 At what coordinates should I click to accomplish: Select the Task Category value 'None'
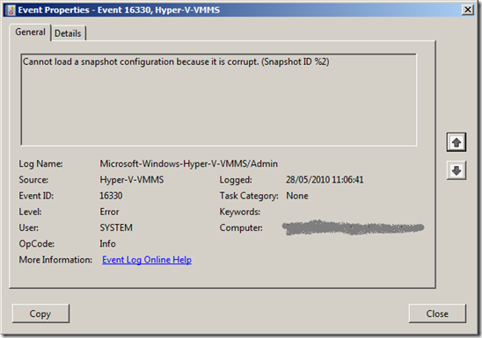pyautogui.click(x=297, y=196)
